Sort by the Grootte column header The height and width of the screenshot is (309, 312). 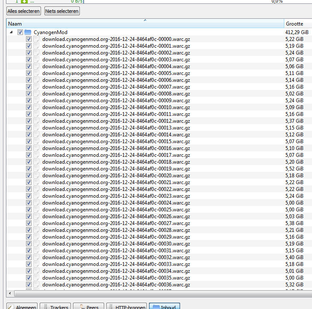(298, 23)
